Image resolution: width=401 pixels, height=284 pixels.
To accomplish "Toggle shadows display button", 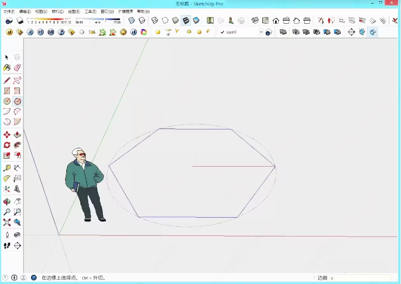I will coord(20,21).
